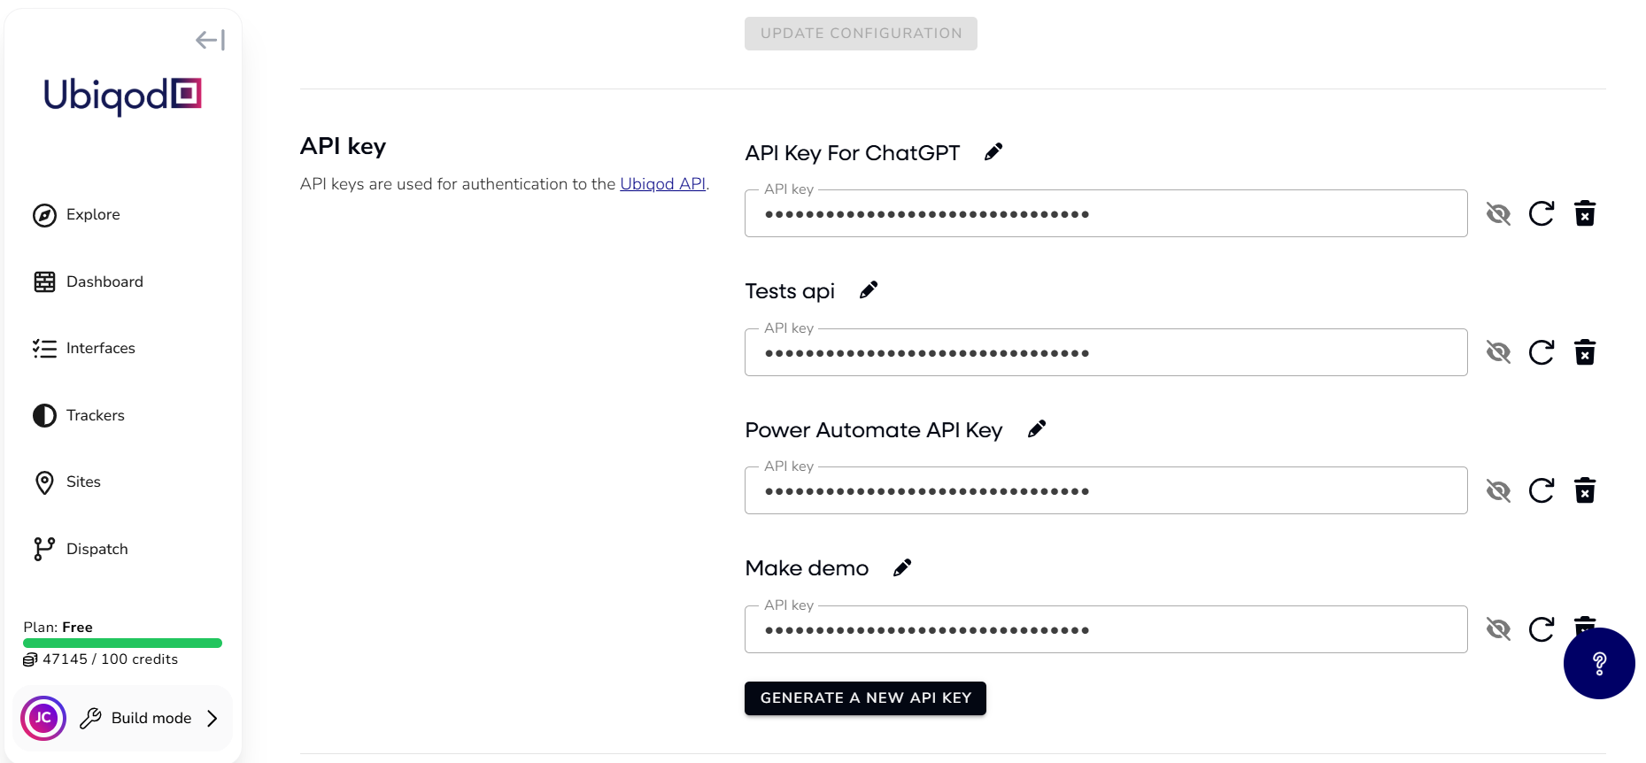Viewport: 1646px width, 763px height.
Task: Delete the 'Tests api' key with the trash icon
Action: [x=1585, y=351]
